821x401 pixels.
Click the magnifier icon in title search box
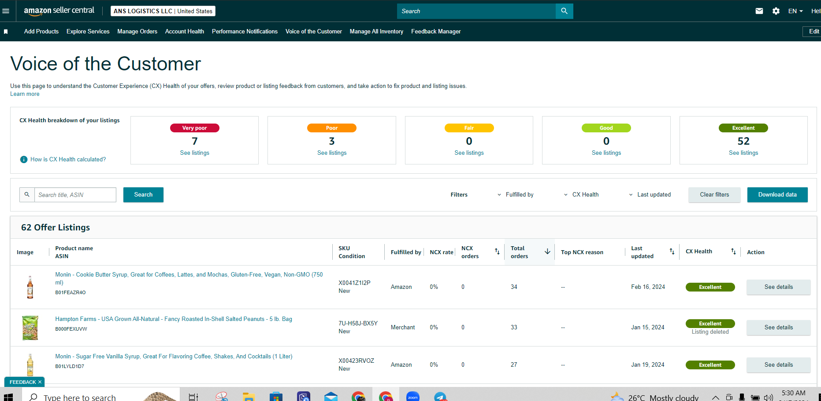27,195
